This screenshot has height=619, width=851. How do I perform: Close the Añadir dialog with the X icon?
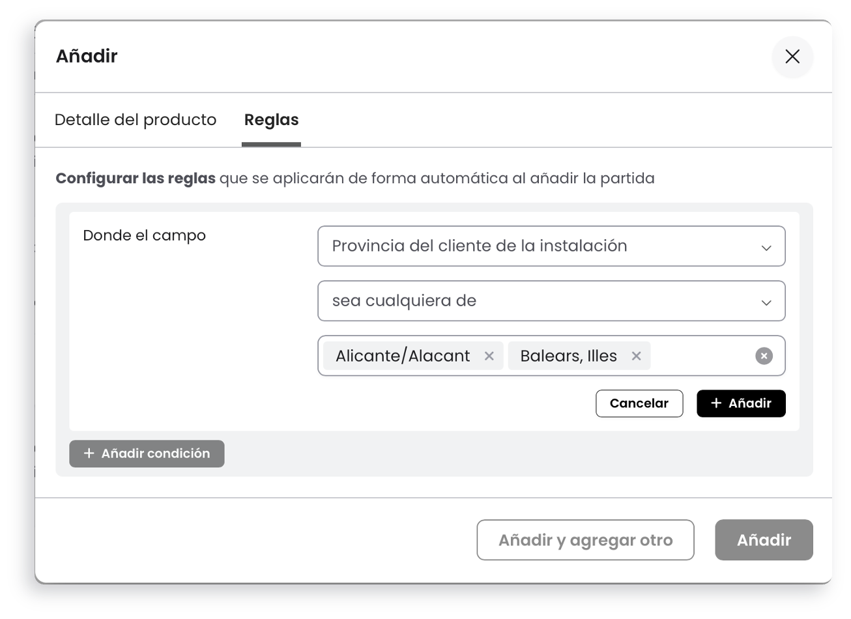(x=792, y=57)
